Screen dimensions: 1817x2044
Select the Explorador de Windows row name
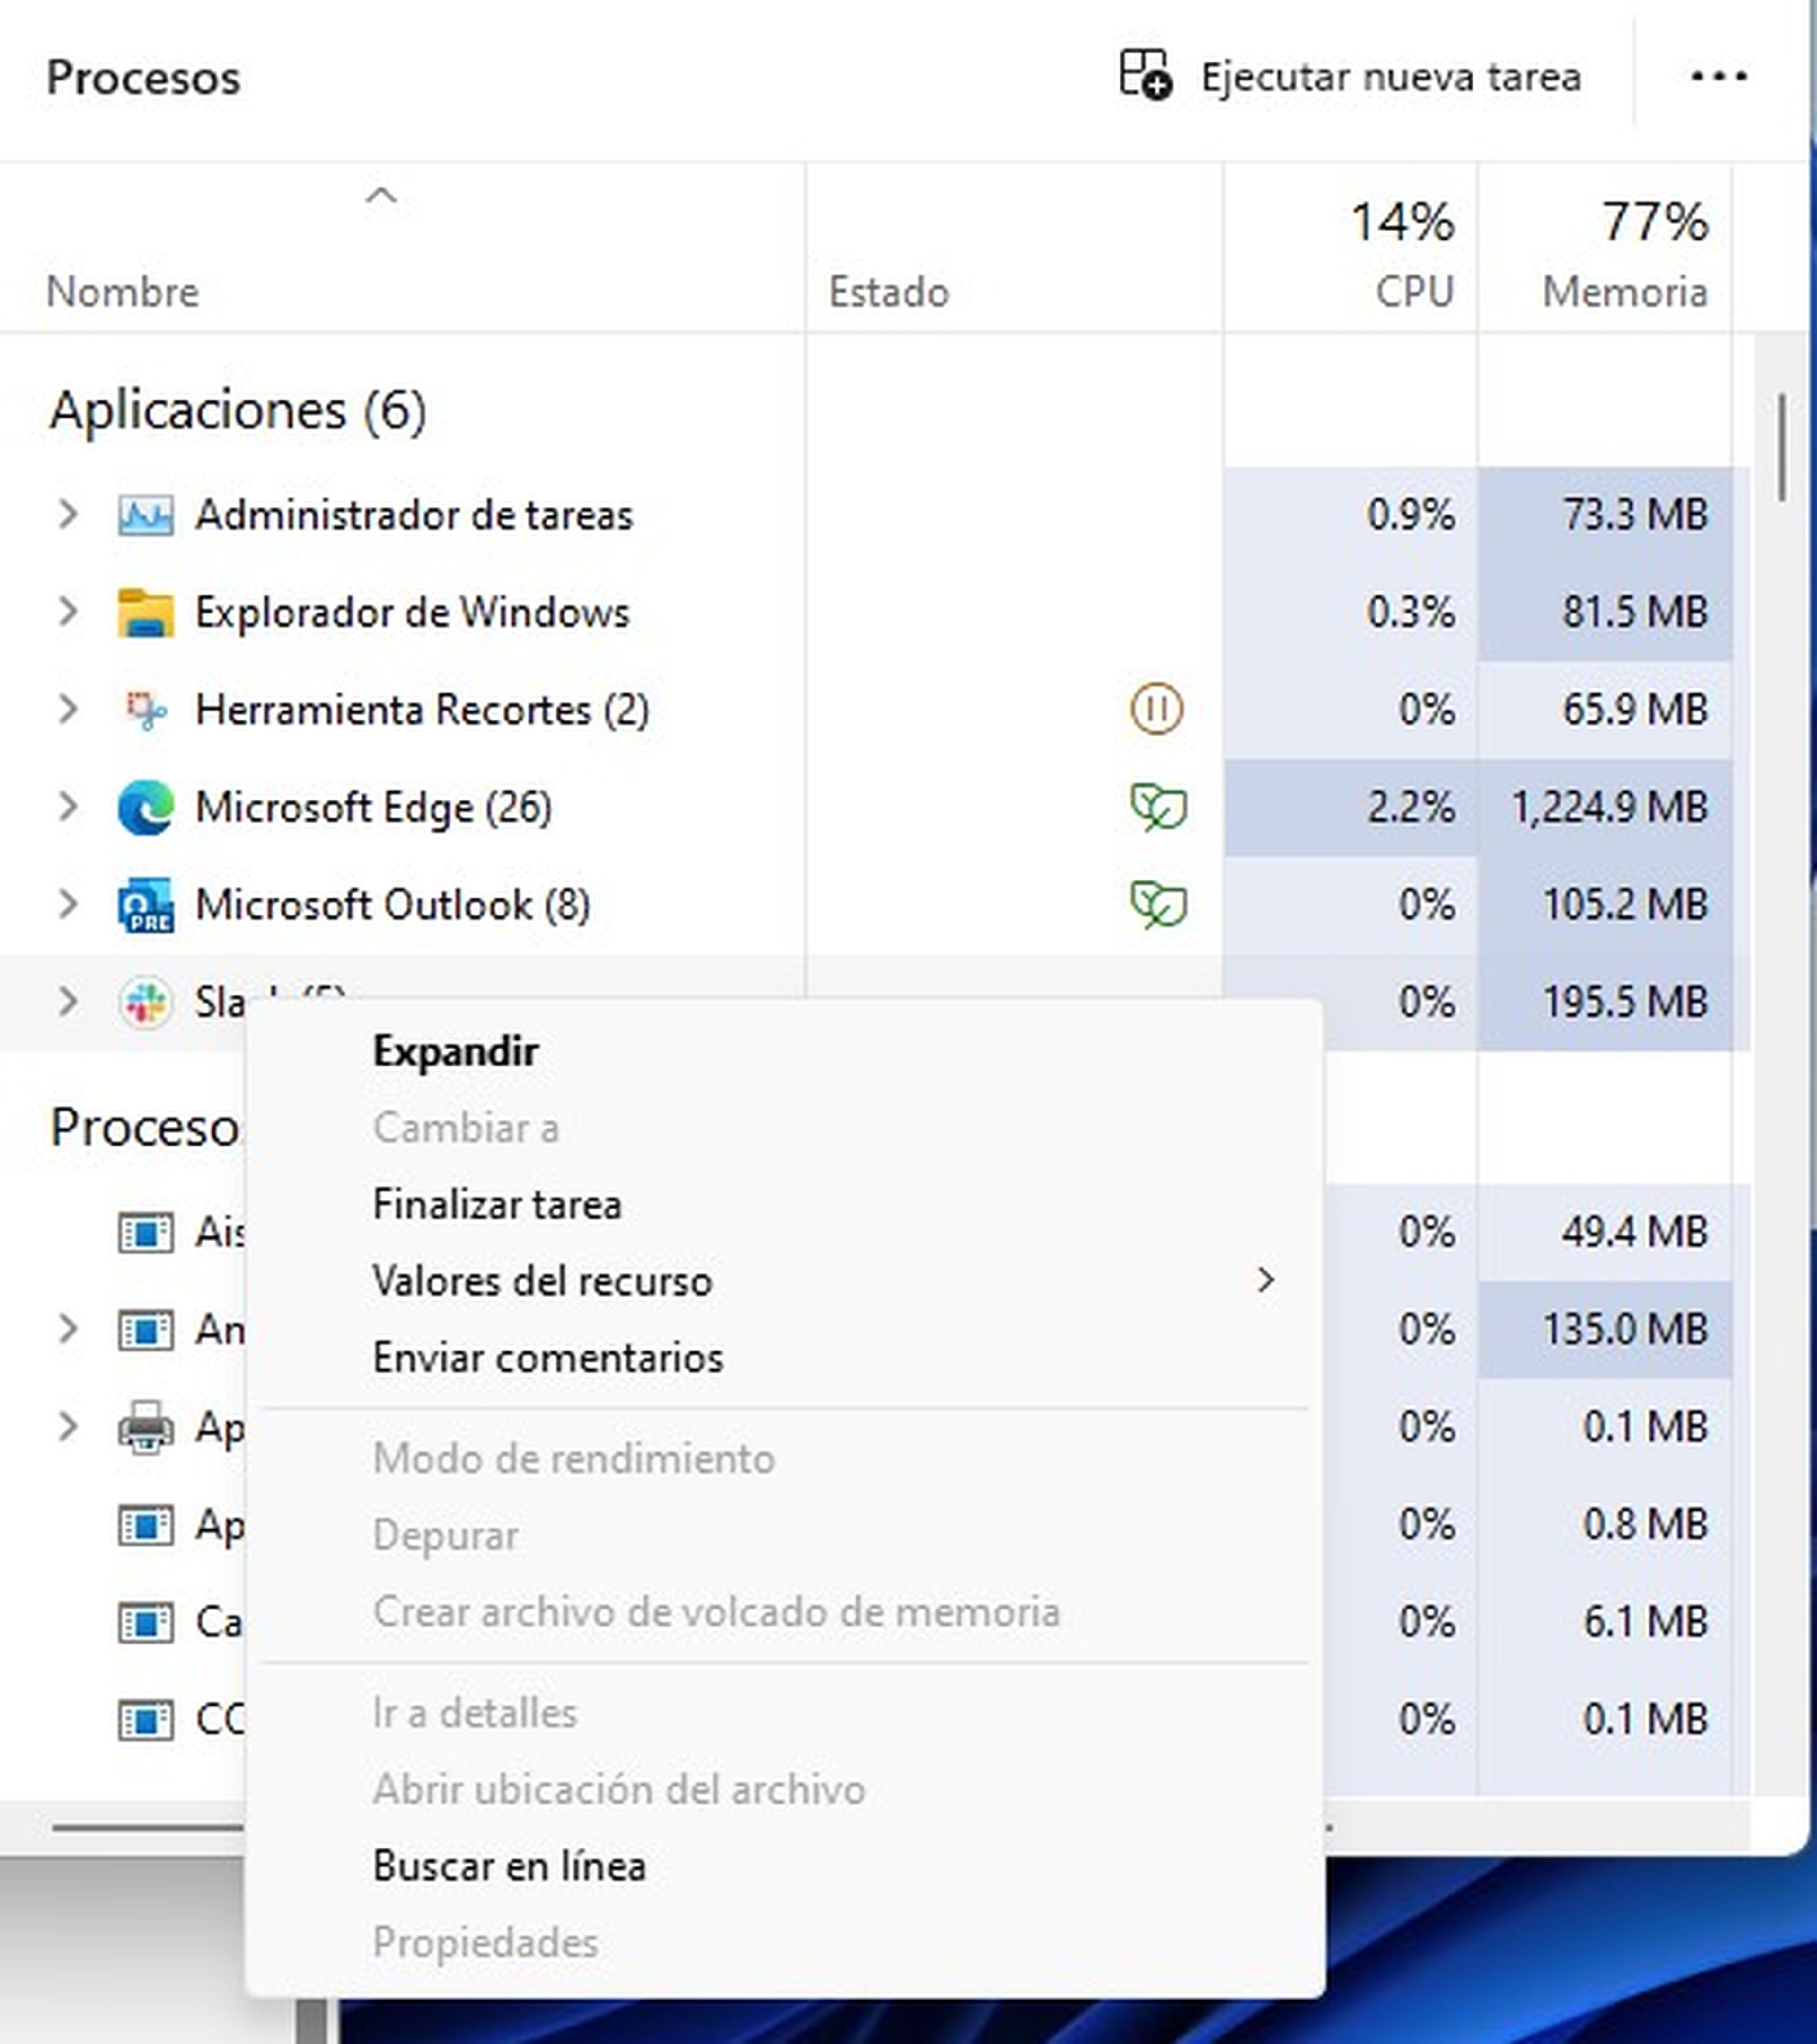[413, 612]
